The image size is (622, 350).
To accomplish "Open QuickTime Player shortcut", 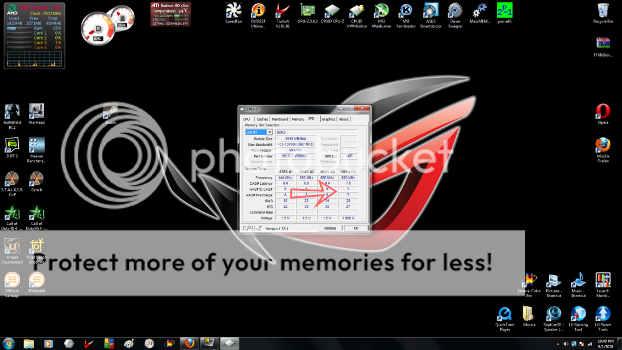I will pos(505,318).
